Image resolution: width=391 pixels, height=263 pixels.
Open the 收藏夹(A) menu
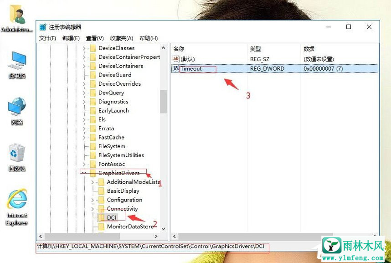(x=122, y=38)
